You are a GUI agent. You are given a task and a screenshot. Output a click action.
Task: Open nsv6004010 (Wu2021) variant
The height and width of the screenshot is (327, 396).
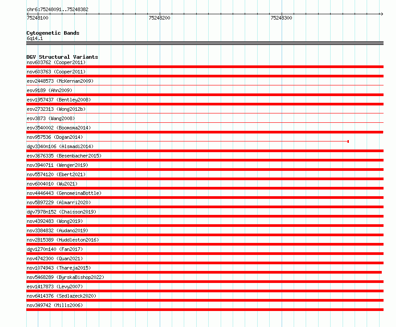[x=52, y=184]
